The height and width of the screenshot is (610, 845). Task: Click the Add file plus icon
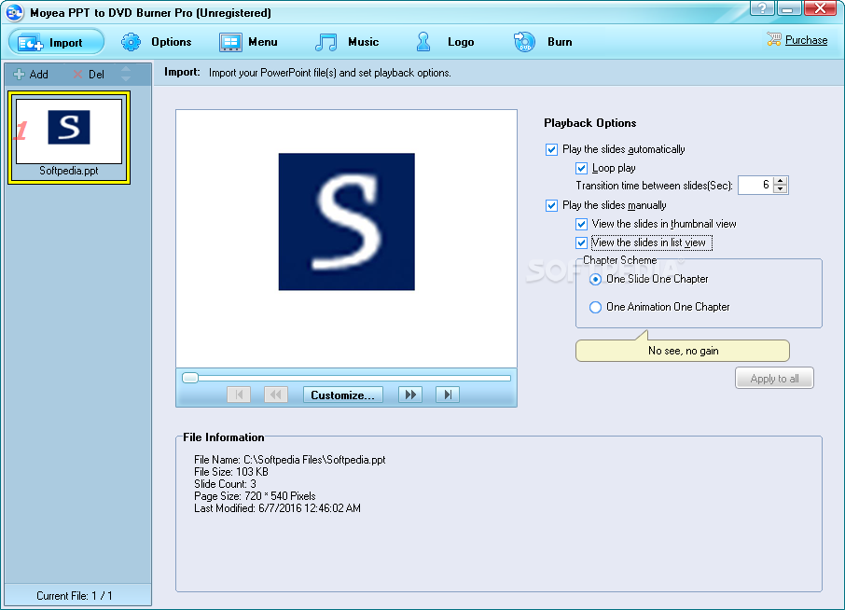19,75
